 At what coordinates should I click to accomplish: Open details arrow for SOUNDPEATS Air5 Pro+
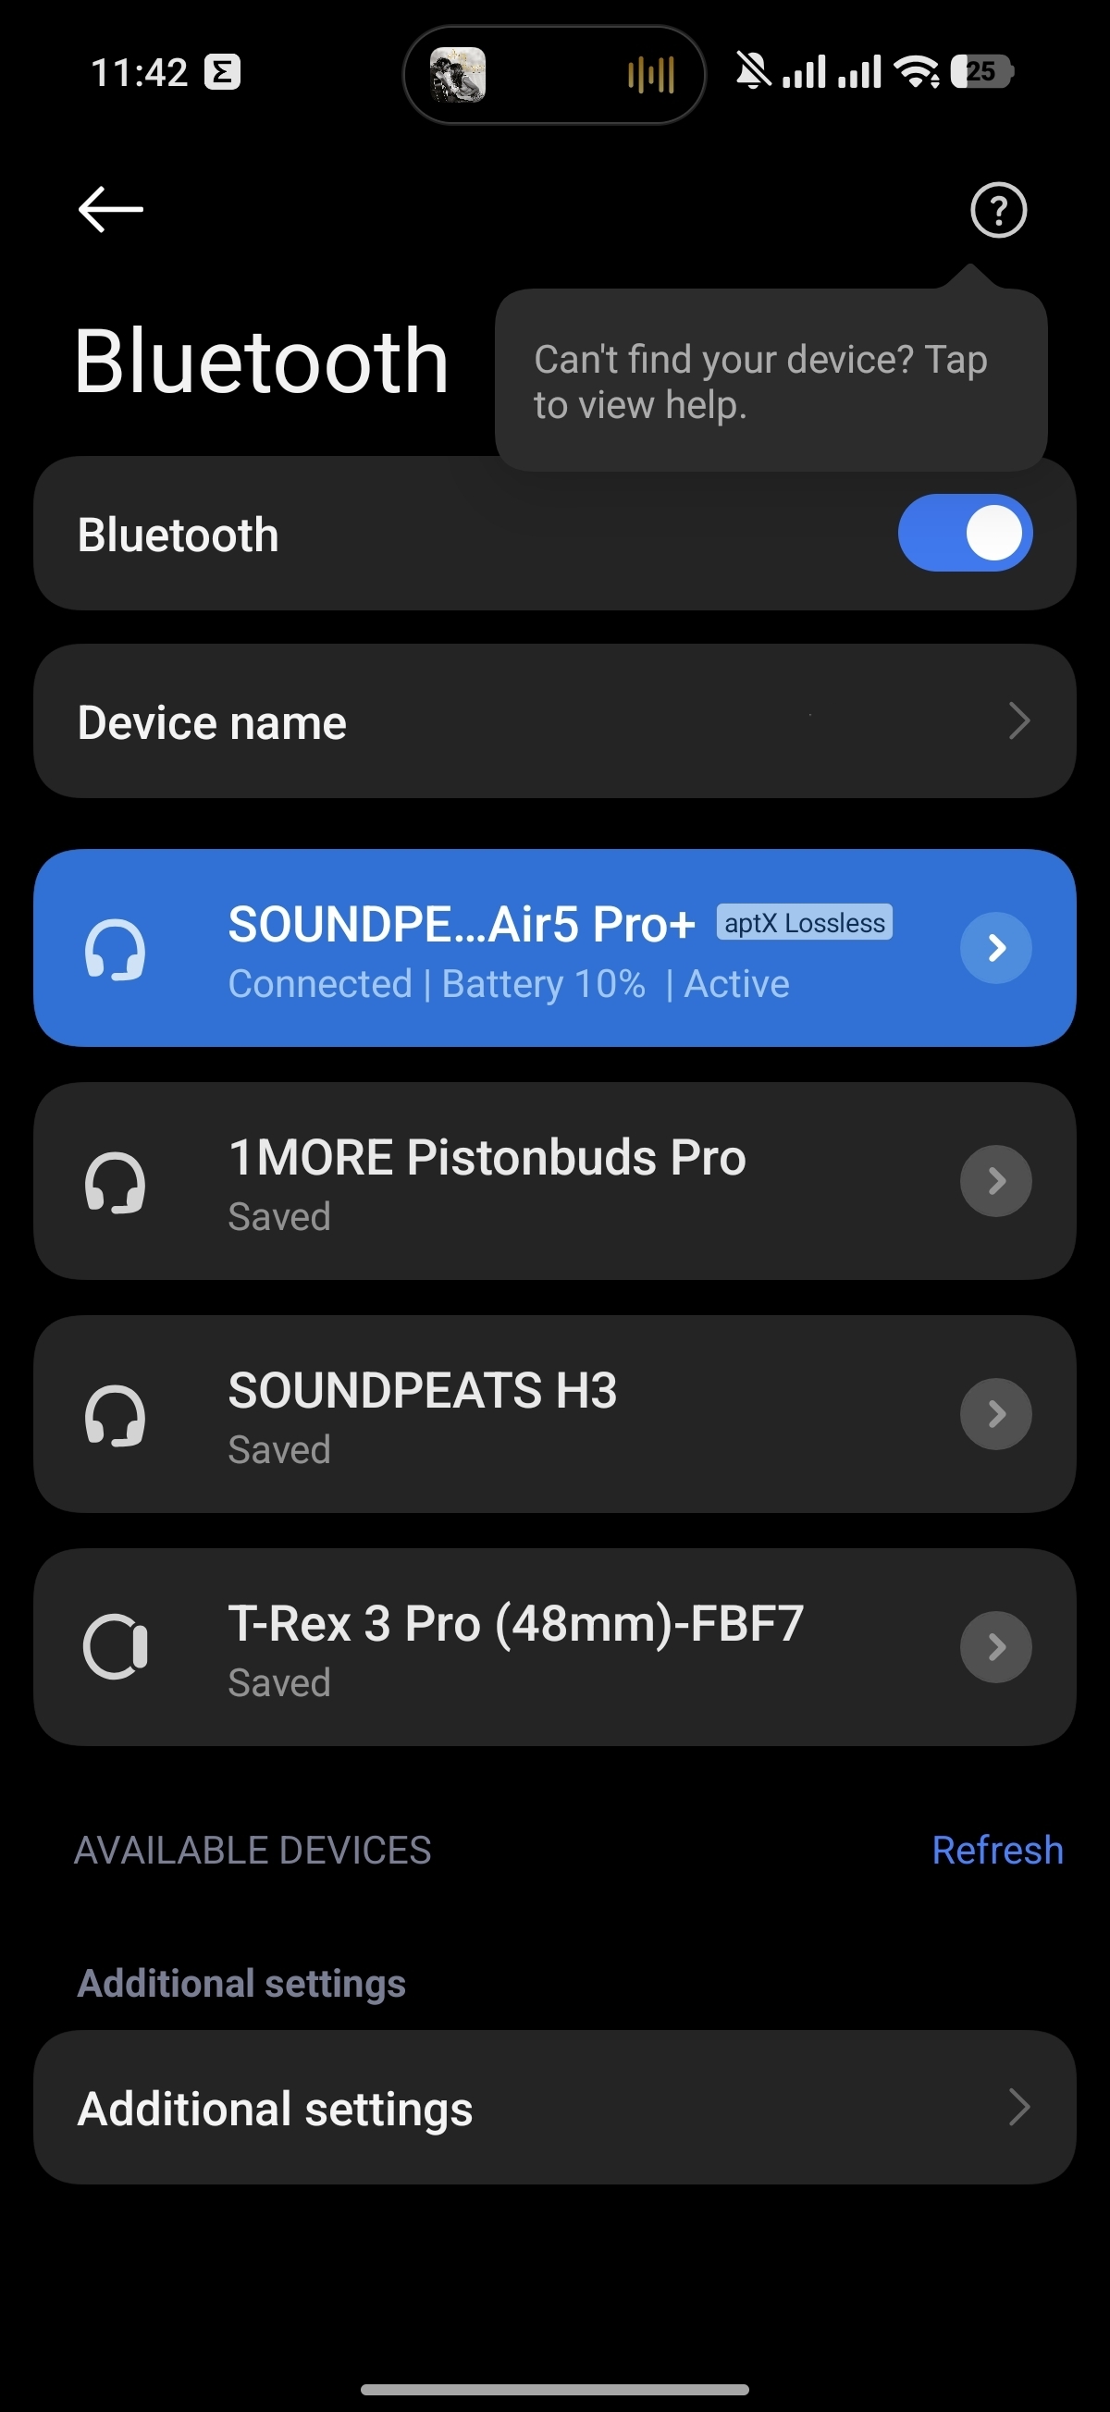tap(995, 948)
